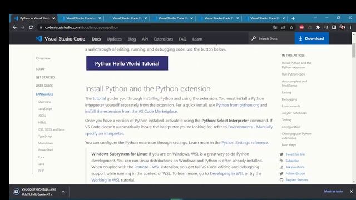Open API in site navigation
This screenshot has height=200, width=356.
[x=145, y=39]
